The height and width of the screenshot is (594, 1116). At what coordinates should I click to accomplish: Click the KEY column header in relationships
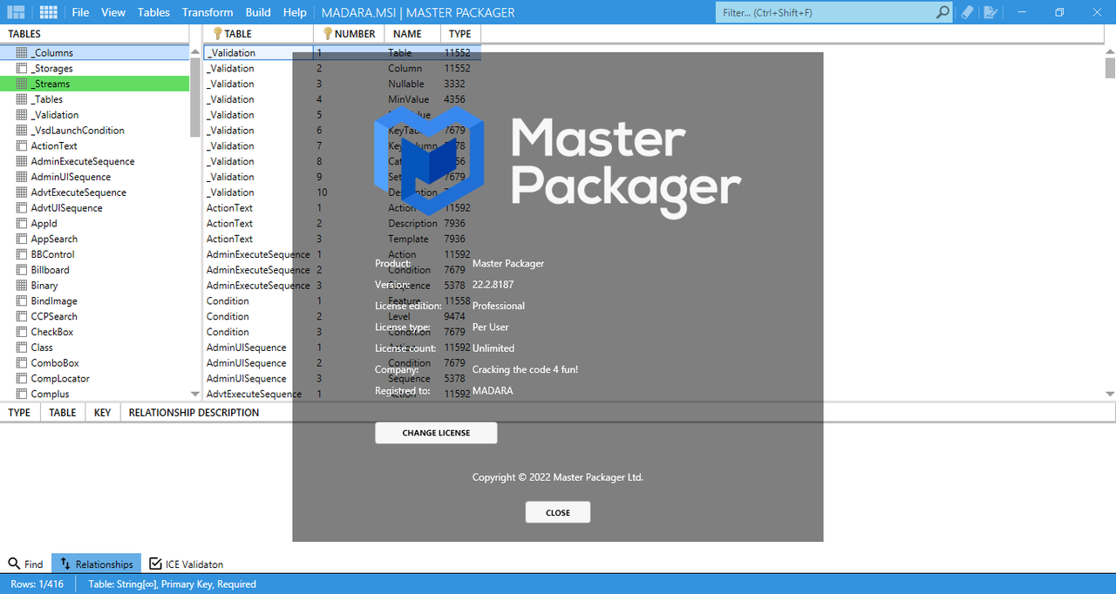[102, 413]
